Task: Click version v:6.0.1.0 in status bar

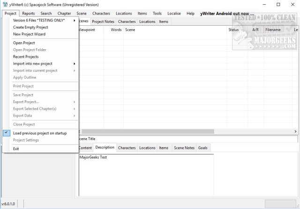Action: point(8,204)
